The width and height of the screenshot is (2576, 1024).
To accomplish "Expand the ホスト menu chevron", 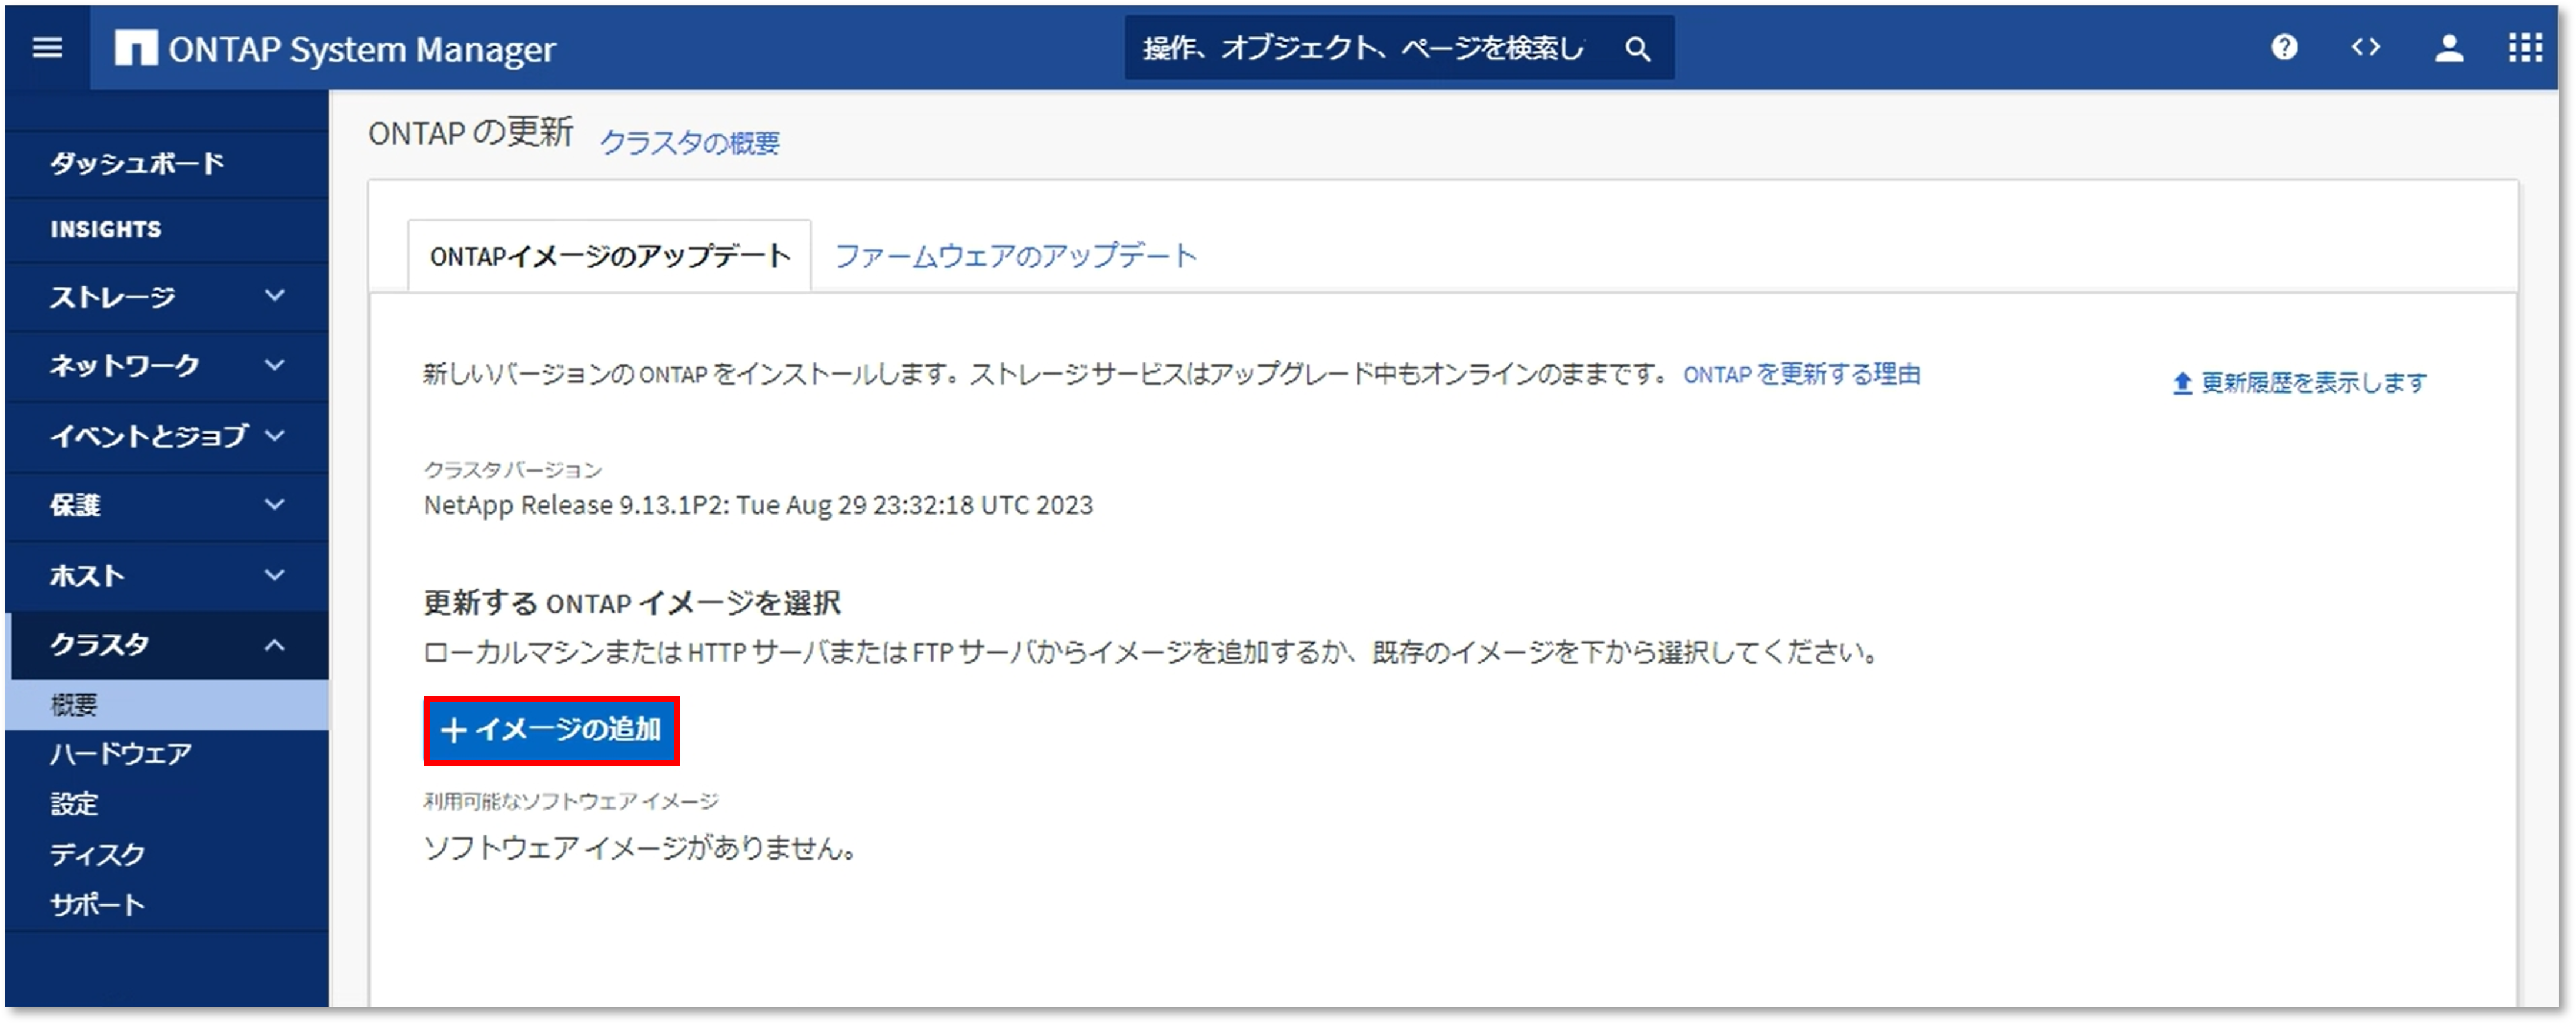I will coord(275,575).
